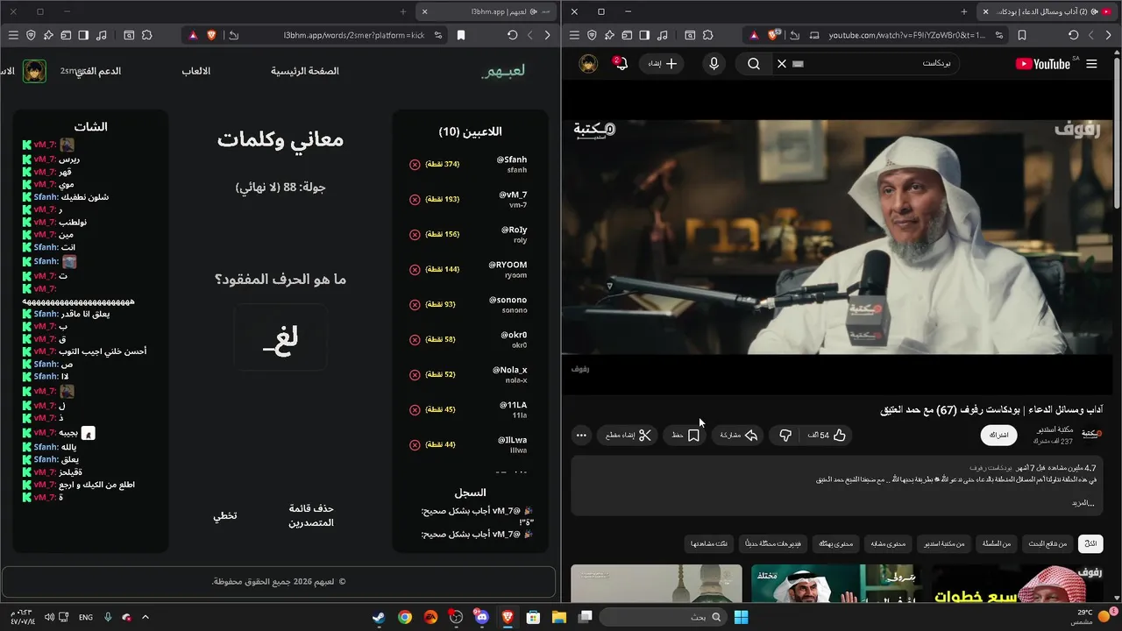Go to الصفحة الرئيسية on l3bhm
Screen dimensions: 1122x631
[304, 71]
